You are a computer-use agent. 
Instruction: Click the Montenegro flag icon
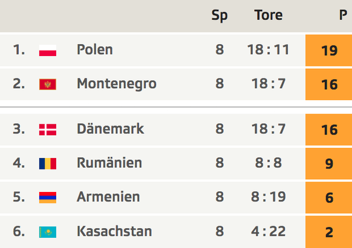tap(48, 84)
